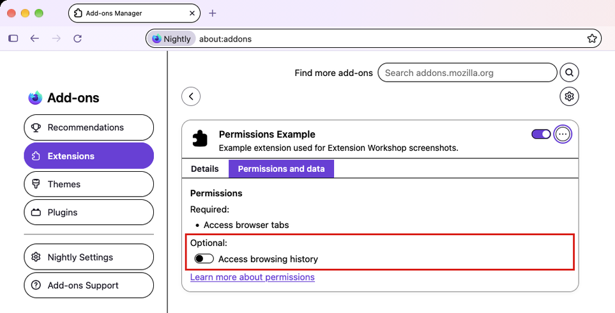The width and height of the screenshot is (615, 313).
Task: Click the browser forward arrow
Action: pos(56,38)
